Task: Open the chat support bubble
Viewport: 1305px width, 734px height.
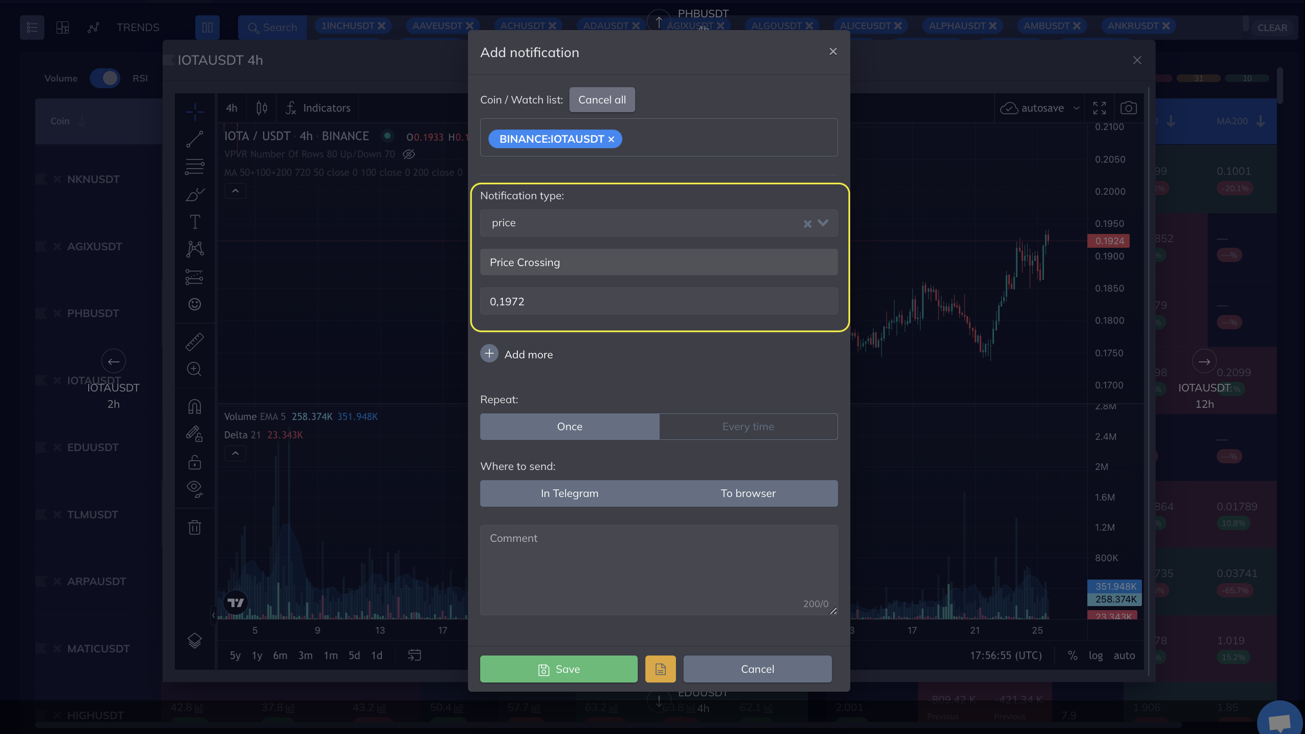Action: pyautogui.click(x=1280, y=721)
